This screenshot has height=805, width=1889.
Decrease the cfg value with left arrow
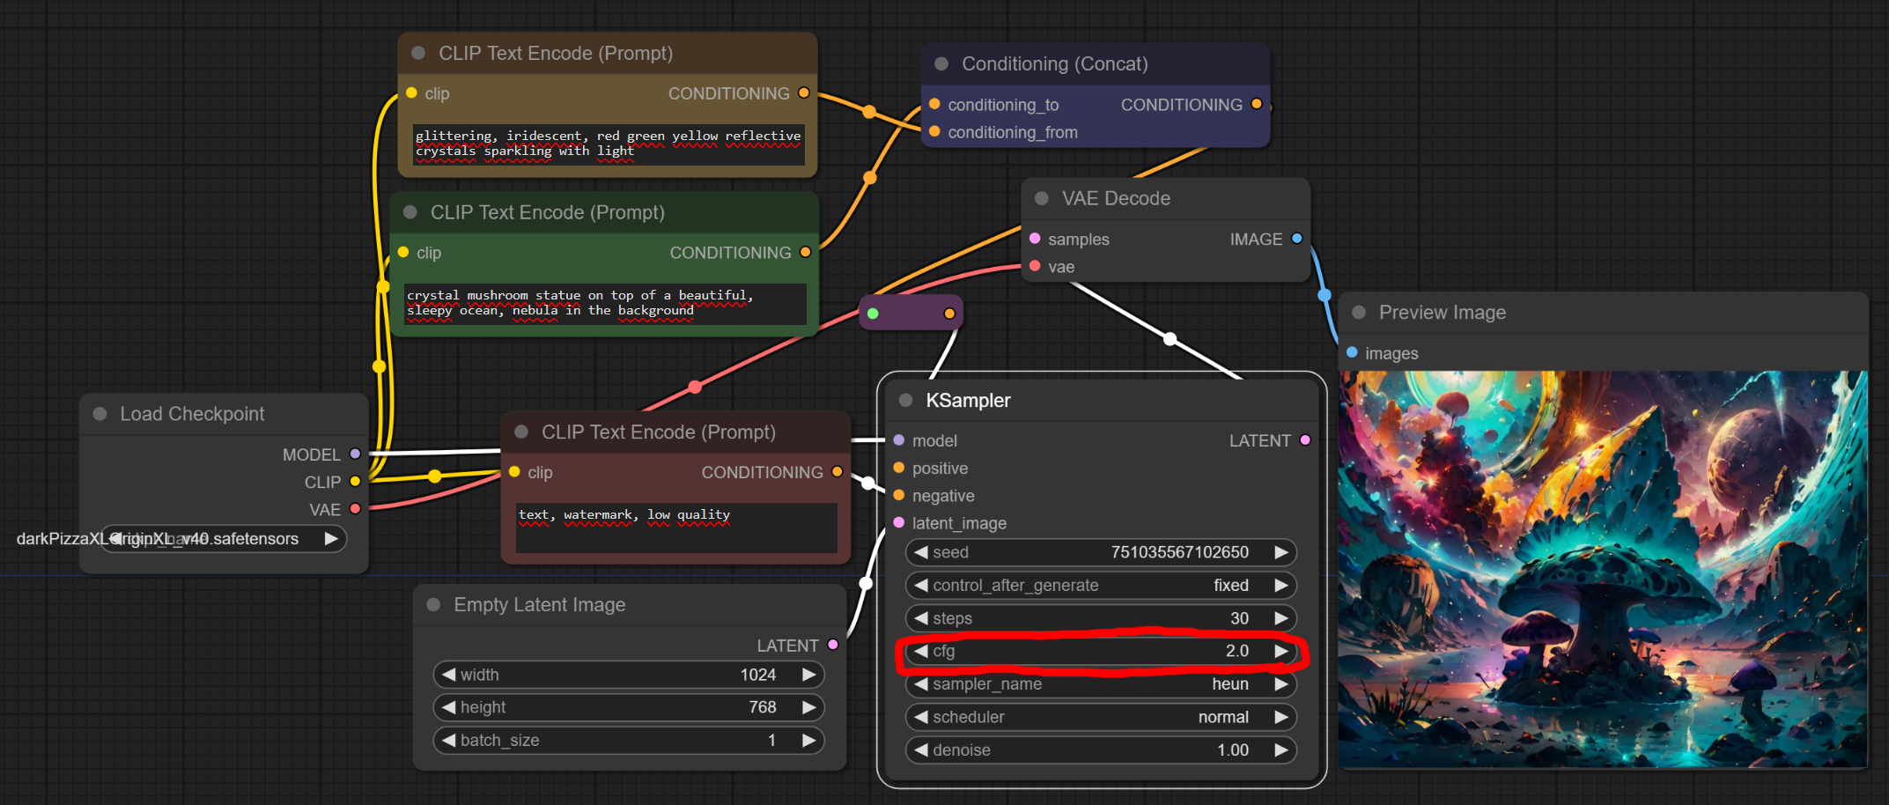coord(921,651)
